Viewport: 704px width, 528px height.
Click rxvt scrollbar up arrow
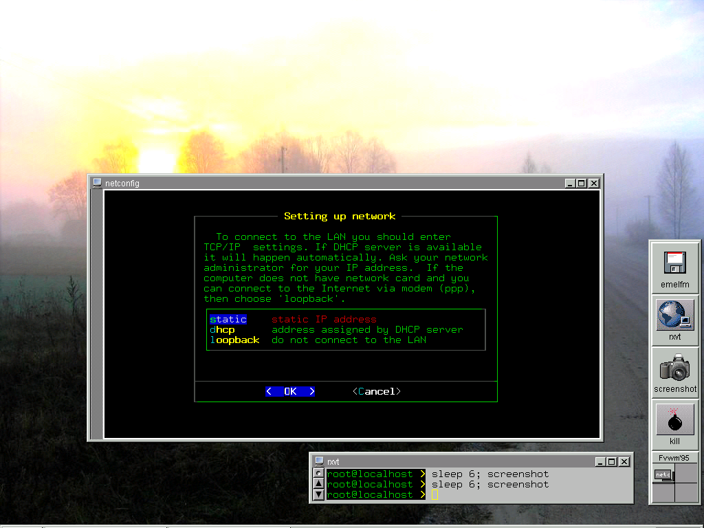click(x=318, y=483)
